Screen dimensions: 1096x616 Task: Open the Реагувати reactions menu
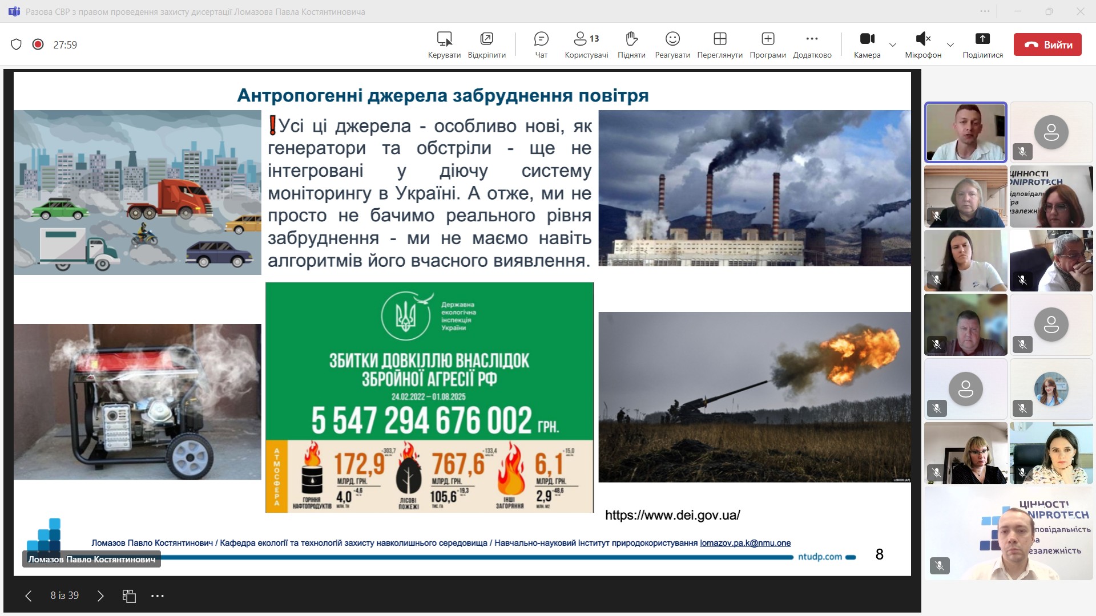coord(672,44)
